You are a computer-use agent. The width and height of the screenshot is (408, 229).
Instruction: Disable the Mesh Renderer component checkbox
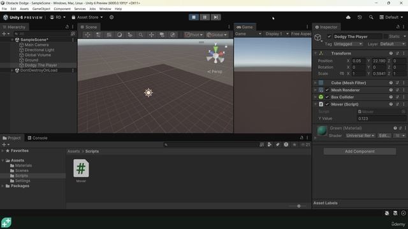click(327, 90)
